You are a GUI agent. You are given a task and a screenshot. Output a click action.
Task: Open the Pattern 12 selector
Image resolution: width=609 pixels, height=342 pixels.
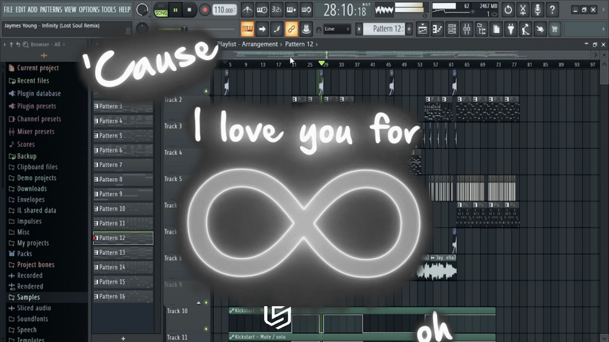point(384,28)
